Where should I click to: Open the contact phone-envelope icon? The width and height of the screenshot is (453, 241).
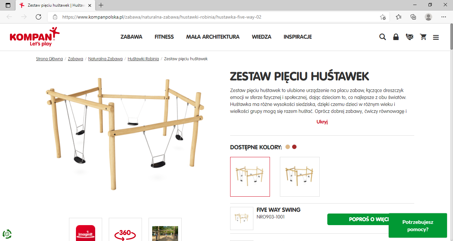[x=409, y=37]
